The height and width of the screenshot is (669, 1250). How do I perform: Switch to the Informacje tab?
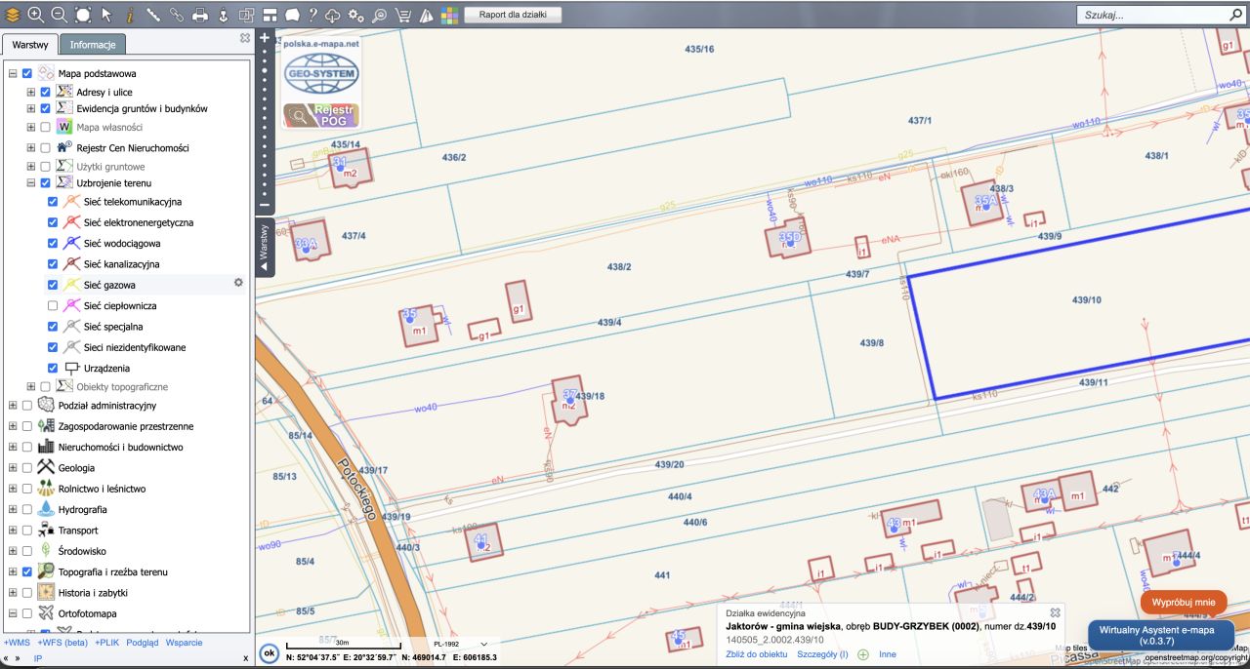click(x=93, y=45)
